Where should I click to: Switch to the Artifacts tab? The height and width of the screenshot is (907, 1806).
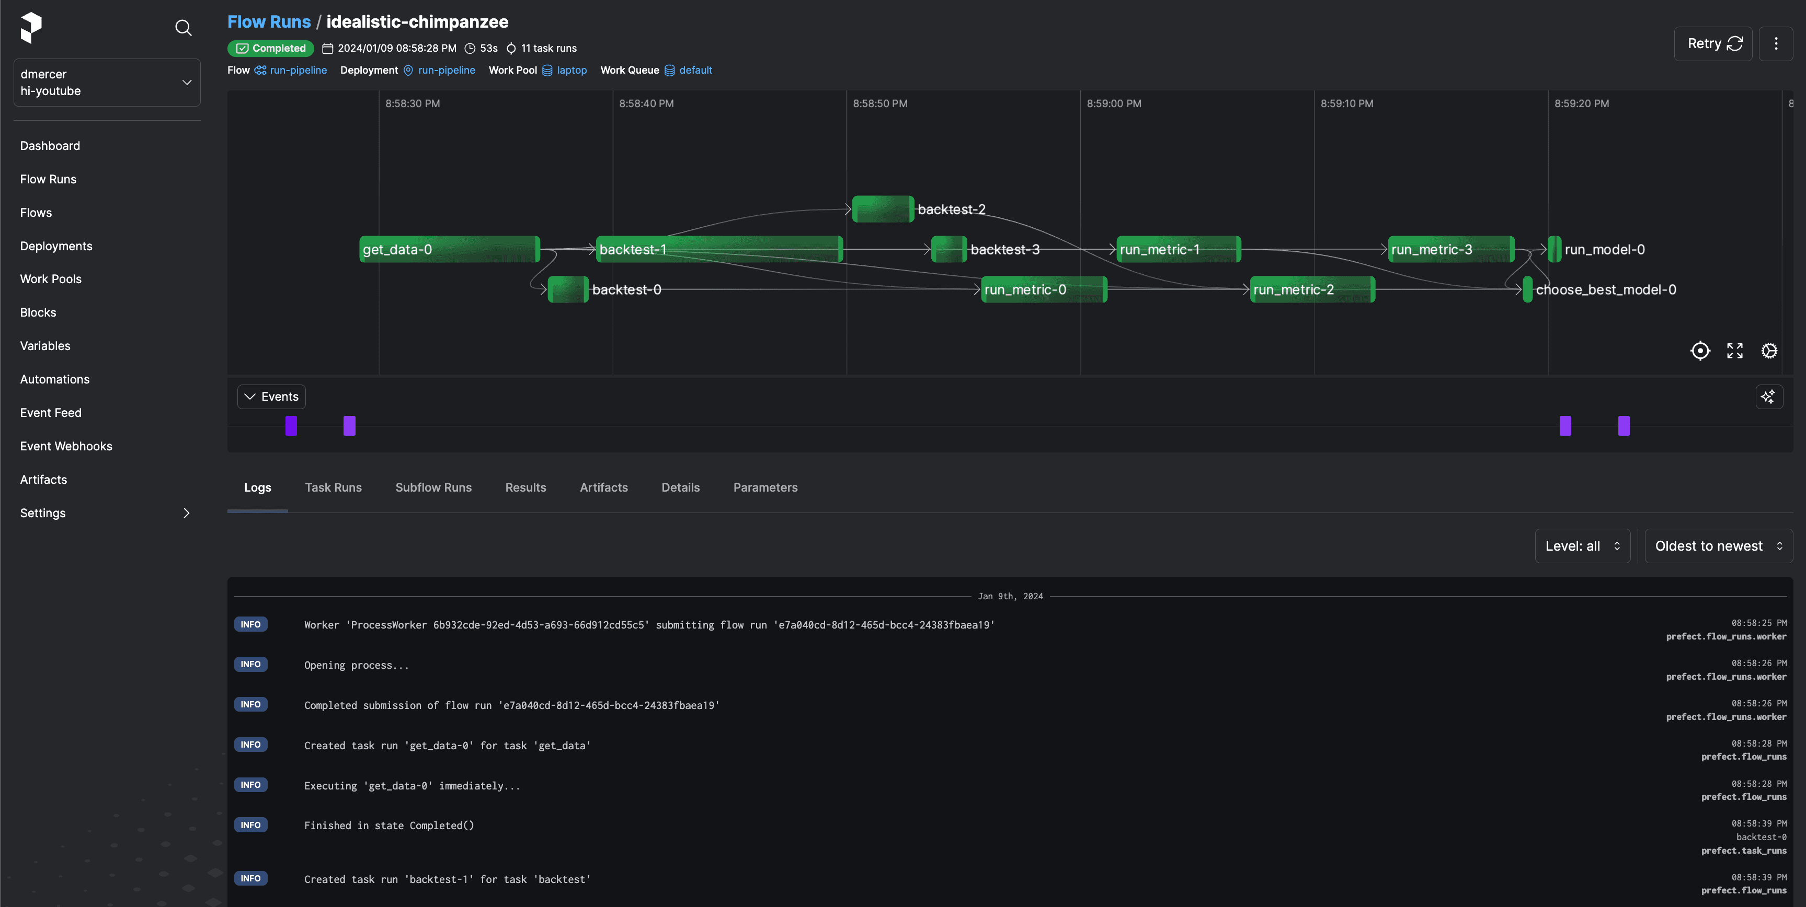click(603, 487)
